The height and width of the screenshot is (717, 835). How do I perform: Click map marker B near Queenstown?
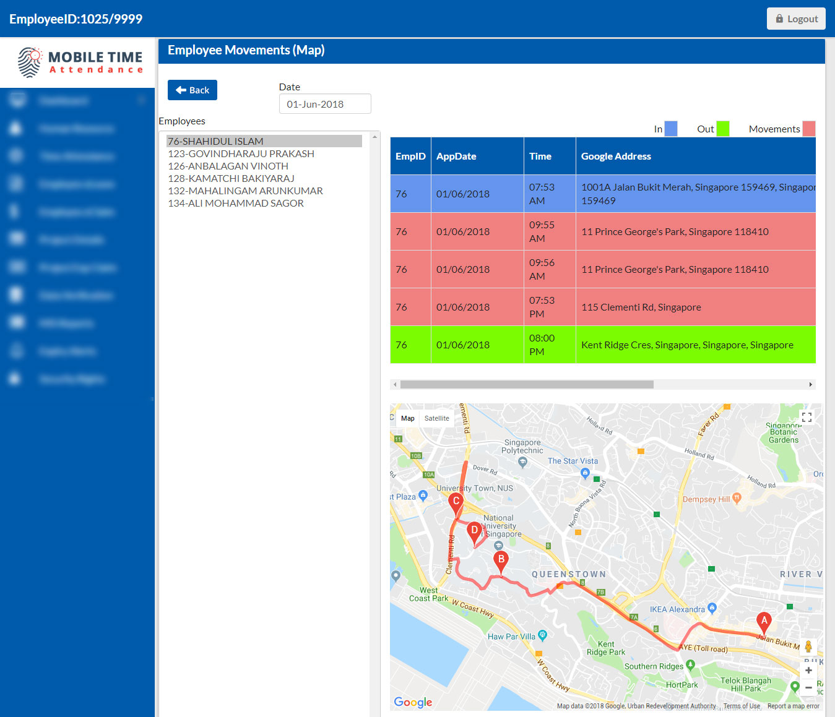pos(501,560)
